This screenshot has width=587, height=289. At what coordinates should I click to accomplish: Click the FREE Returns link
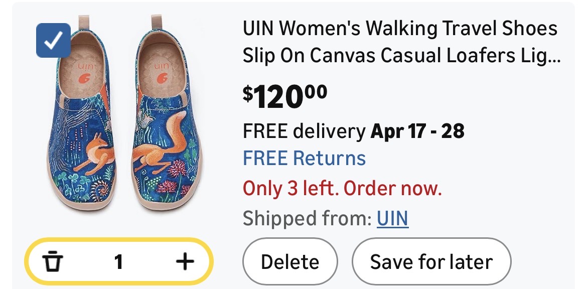(x=304, y=158)
